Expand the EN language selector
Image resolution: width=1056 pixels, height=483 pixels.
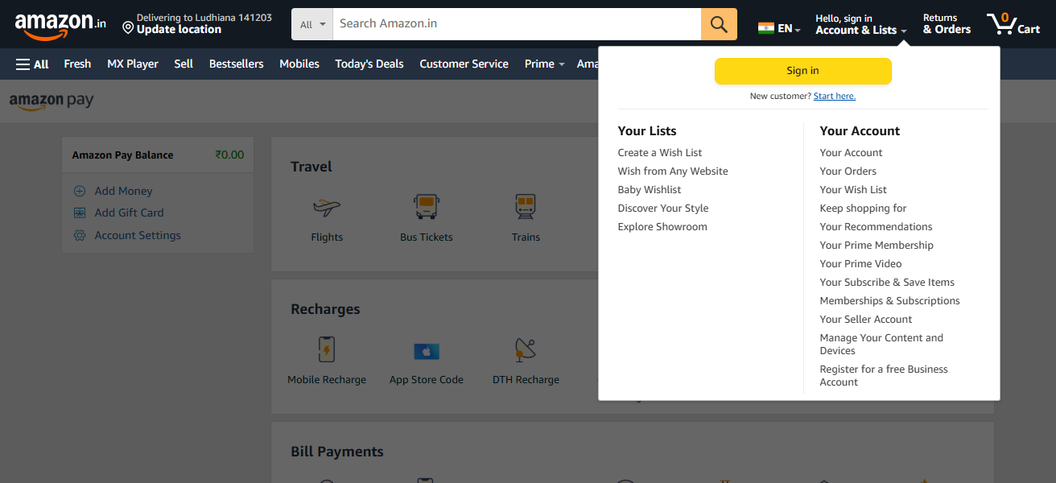(778, 27)
